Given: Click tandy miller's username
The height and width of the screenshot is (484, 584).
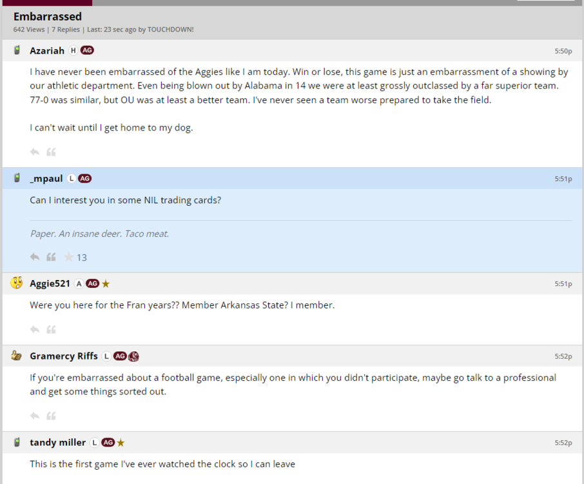Looking at the screenshot, I should click(x=57, y=442).
